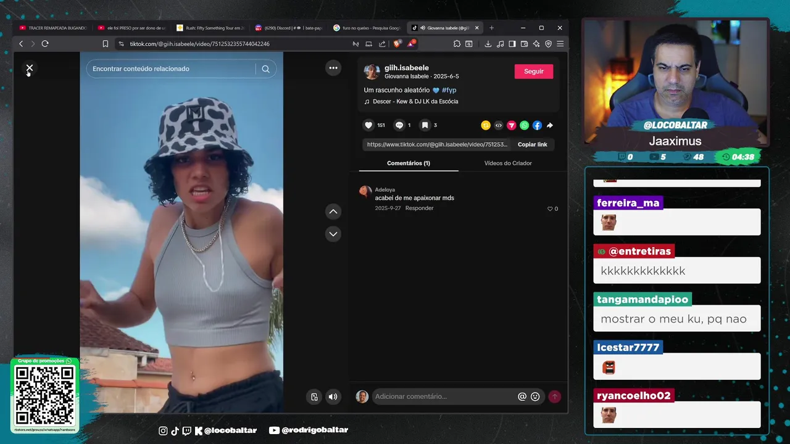Open a new browser tab with plus
Screen dimensions: 790x444
pyautogui.click(x=491, y=28)
